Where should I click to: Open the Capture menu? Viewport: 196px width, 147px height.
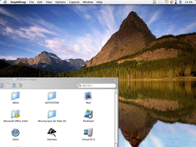pyautogui.click(x=74, y=2)
